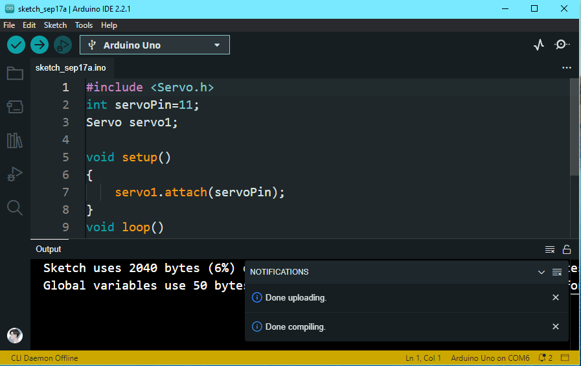Open the Debug sidebar panel

(14, 174)
